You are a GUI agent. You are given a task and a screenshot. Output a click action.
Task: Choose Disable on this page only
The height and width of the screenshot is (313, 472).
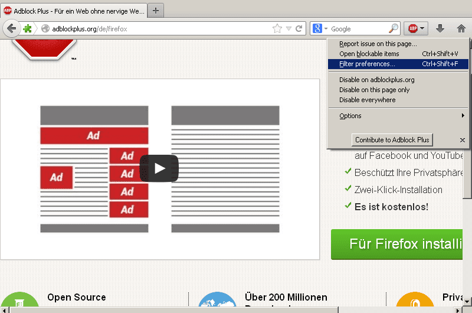[398, 90]
